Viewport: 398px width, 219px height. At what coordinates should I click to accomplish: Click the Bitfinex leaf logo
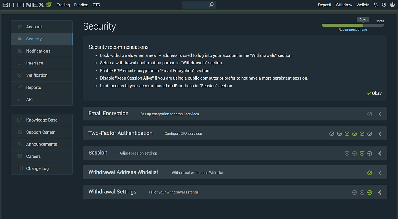pyautogui.click(x=49, y=5)
